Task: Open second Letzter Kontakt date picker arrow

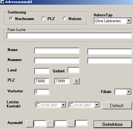Action: point(97,105)
